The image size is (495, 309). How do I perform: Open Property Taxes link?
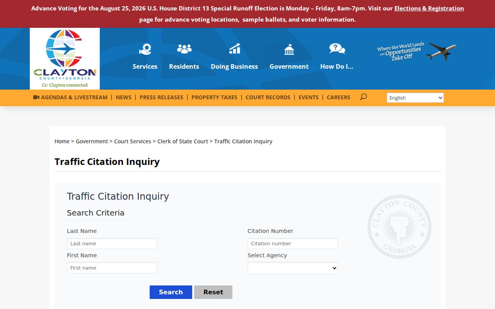pyautogui.click(x=214, y=97)
